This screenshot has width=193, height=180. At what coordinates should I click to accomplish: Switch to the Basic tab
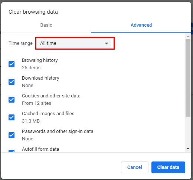point(46,25)
